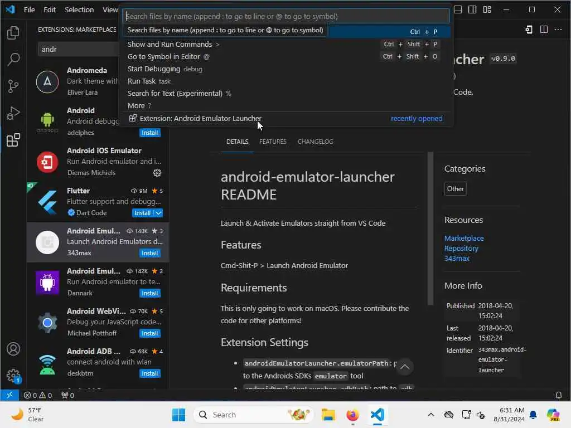Click the README vertical scrollbar
This screenshot has height=428, width=571.
(430, 228)
